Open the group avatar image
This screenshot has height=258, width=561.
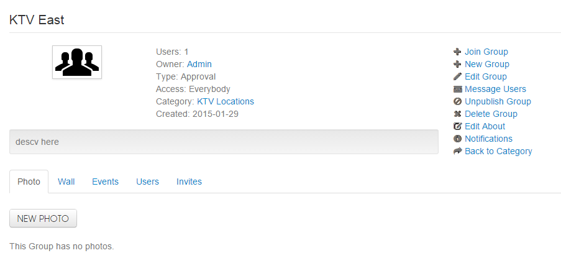point(77,62)
